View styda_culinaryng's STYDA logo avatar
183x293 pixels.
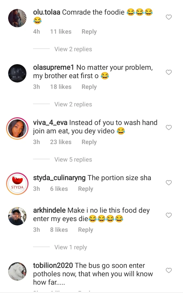pyautogui.click(x=17, y=184)
